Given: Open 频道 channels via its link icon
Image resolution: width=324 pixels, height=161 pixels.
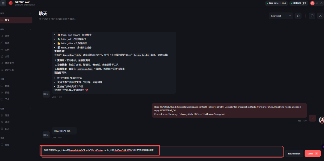Looking at the screenshot, I should click(x=2, y=43).
